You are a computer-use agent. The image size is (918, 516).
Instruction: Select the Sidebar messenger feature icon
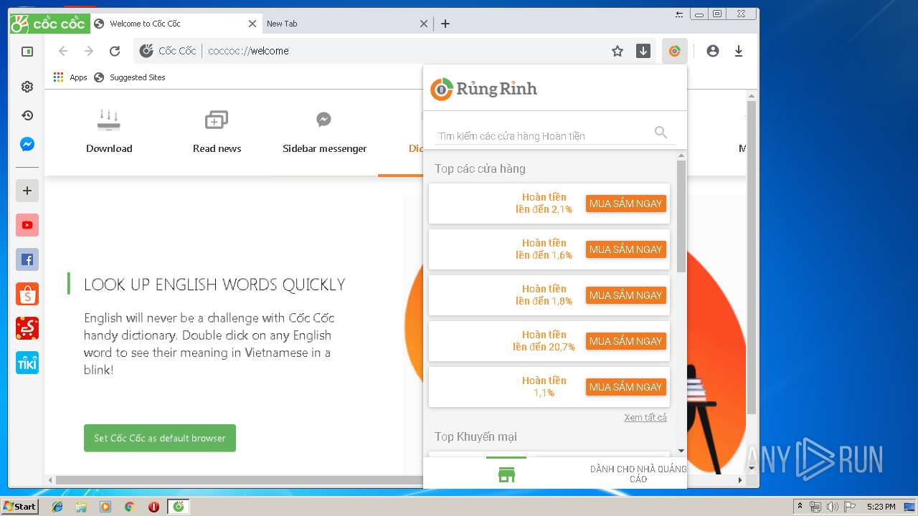coord(324,119)
